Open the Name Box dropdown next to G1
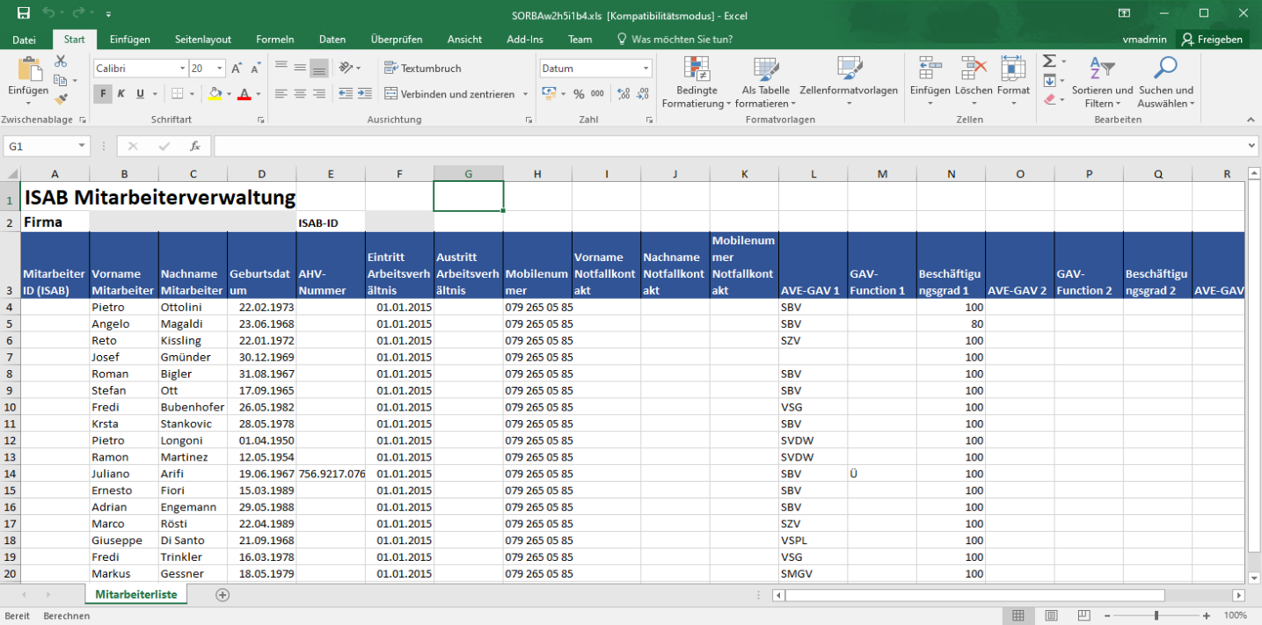Image resolution: width=1262 pixels, height=625 pixels. pos(82,147)
